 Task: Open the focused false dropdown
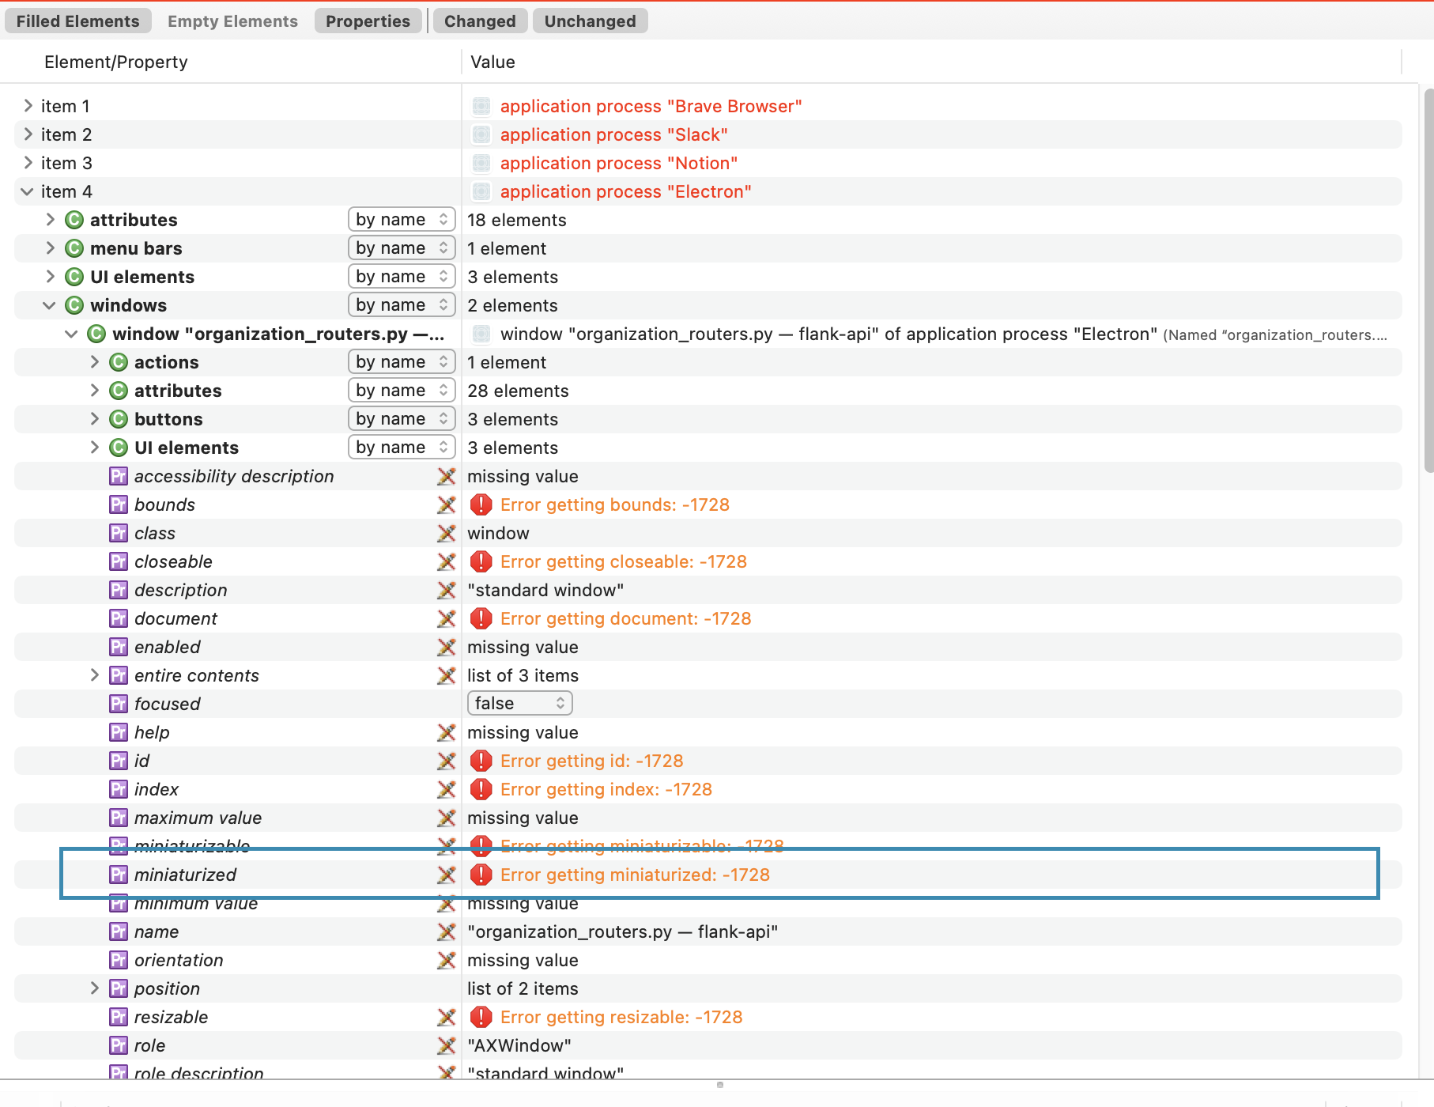tap(519, 703)
